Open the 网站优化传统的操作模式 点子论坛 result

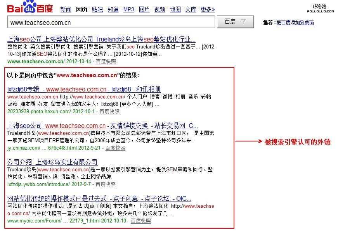click(x=99, y=198)
